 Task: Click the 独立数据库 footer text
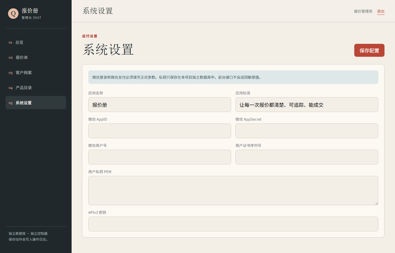coord(17,234)
